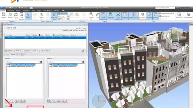Toggle points geometry in Selection A
193x108 pixels.
12,101
